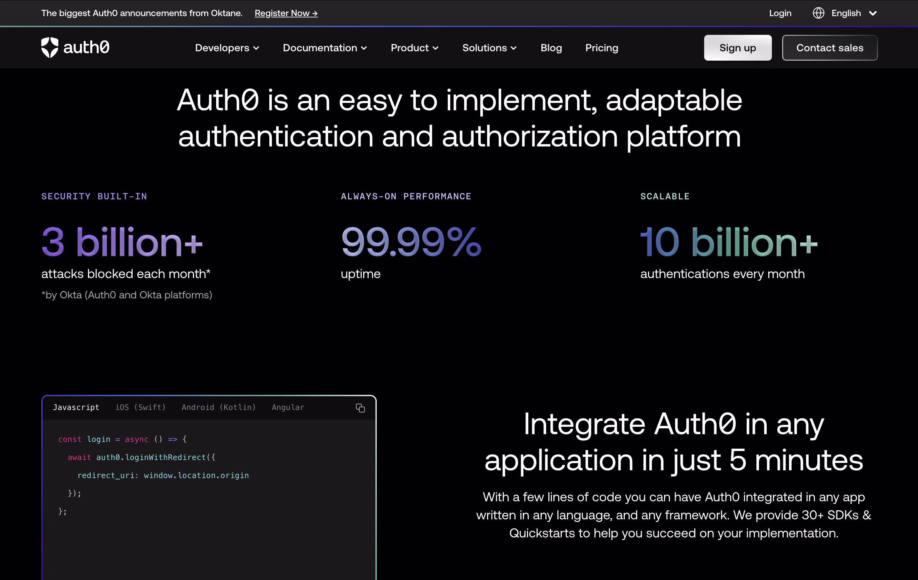The width and height of the screenshot is (918, 580).
Task: Select the Javascript code tab
Action: 76,407
